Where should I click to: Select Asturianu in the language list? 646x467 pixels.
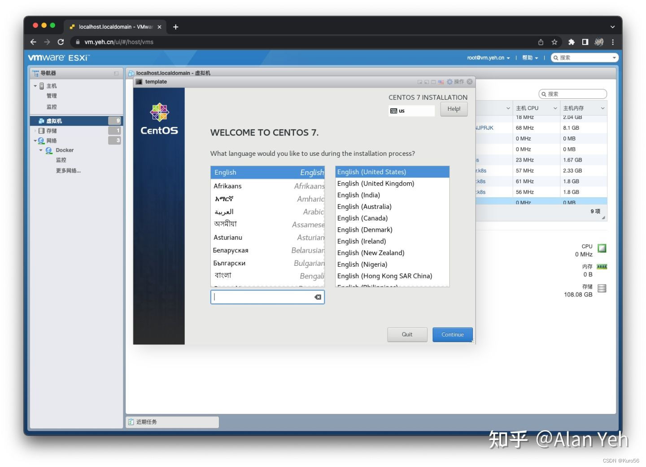click(x=267, y=238)
